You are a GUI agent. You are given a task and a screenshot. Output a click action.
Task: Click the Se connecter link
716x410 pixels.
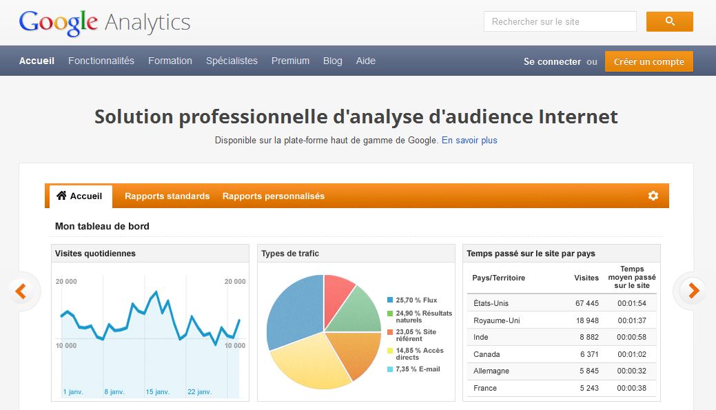tap(552, 61)
